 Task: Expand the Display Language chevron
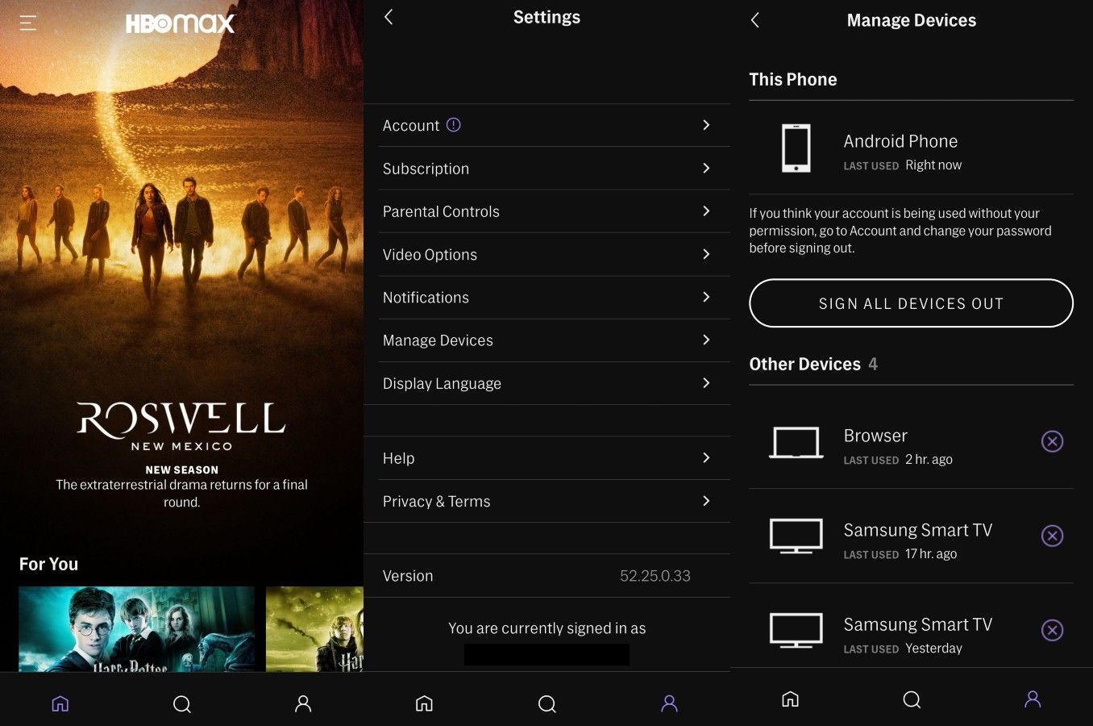tap(706, 382)
